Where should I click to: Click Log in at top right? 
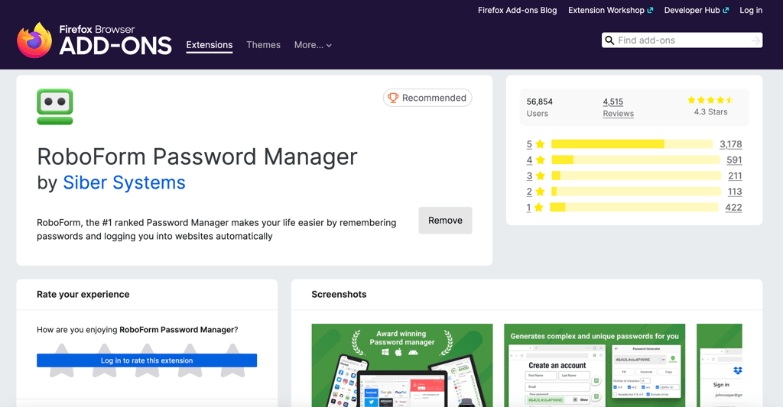point(751,10)
